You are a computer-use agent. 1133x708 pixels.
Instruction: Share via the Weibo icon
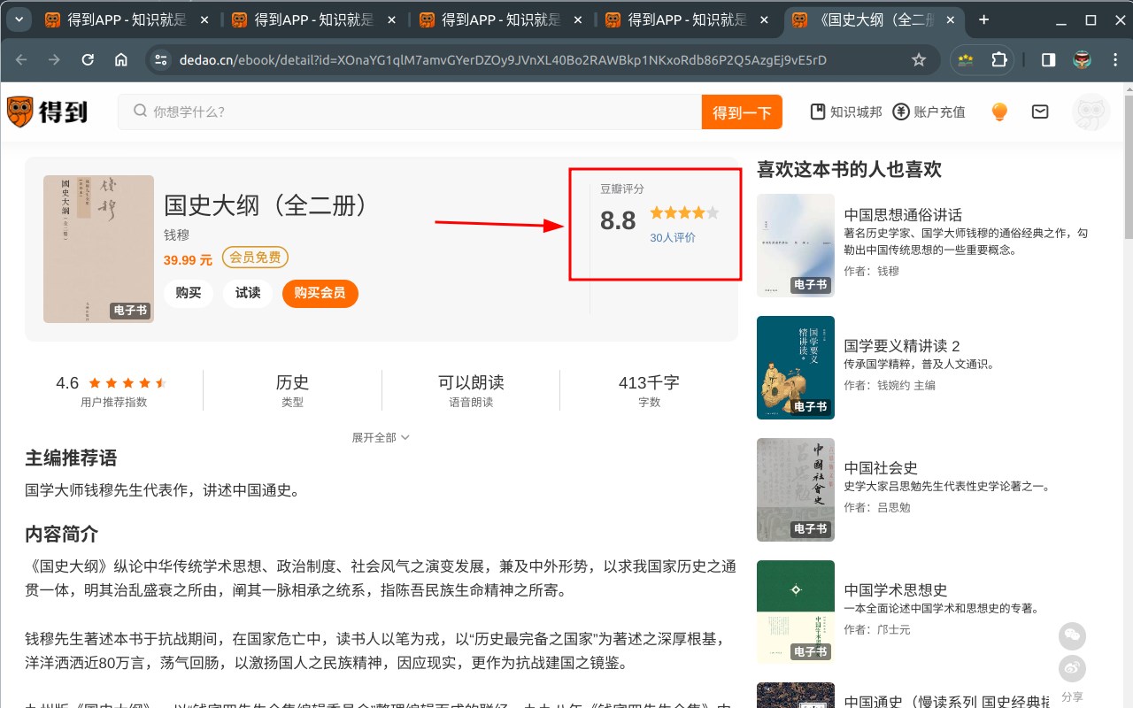(x=1072, y=668)
